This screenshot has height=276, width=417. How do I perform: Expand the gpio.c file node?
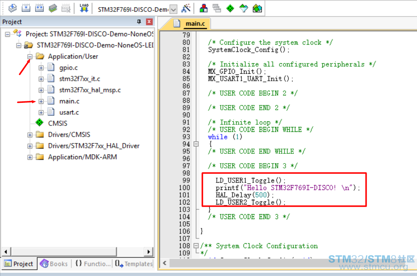pos(41,68)
